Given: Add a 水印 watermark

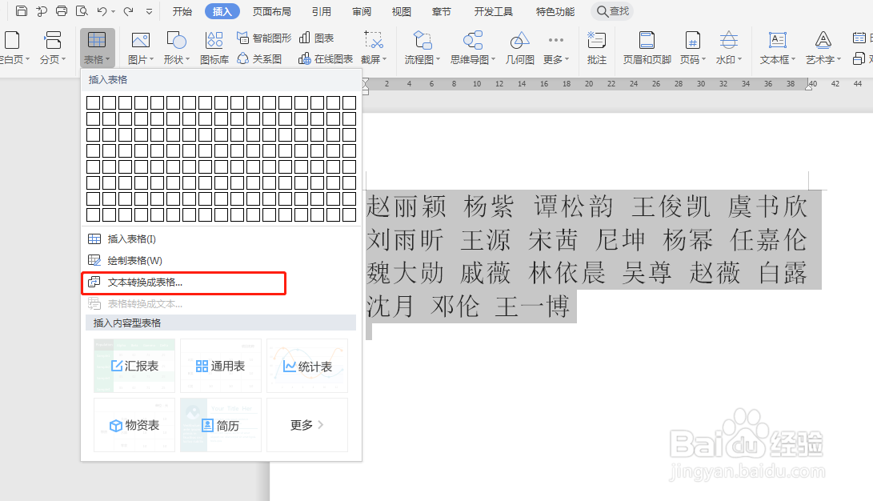Looking at the screenshot, I should point(729,47).
